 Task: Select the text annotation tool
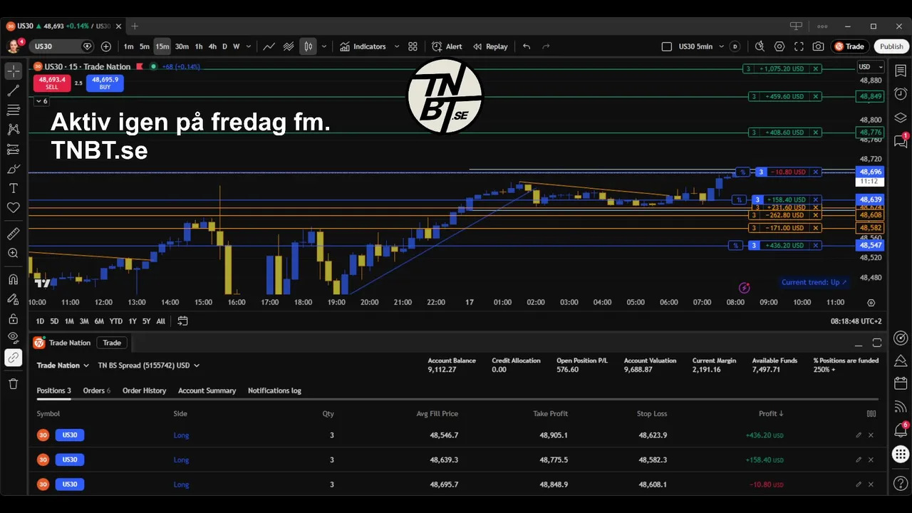pos(13,188)
